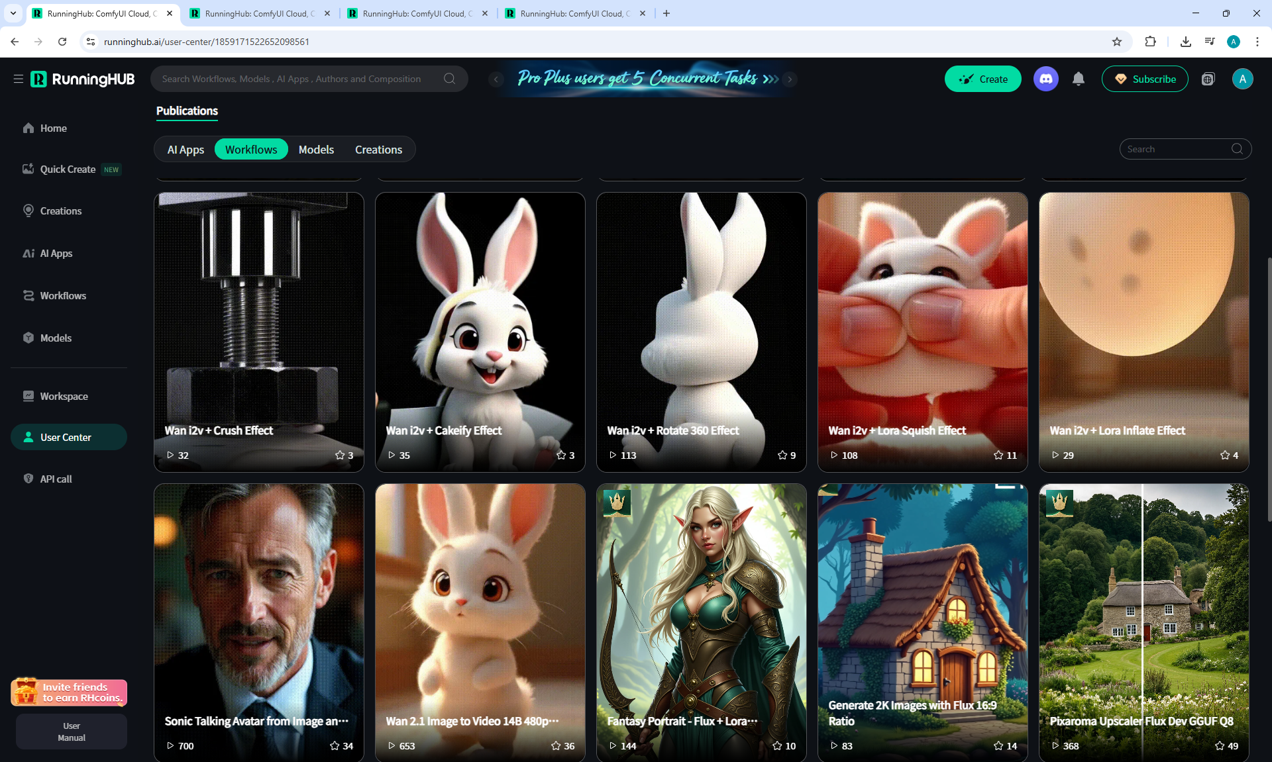Click the notifications bell icon
The image size is (1272, 762).
click(x=1079, y=79)
